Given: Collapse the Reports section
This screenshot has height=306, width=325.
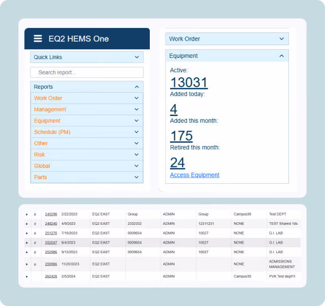Looking at the screenshot, I should 87,87.
